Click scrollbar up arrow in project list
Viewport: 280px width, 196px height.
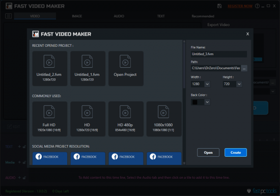(184, 41)
